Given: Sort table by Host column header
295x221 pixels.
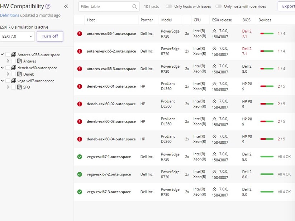Looking at the screenshot, I should [91, 20].
